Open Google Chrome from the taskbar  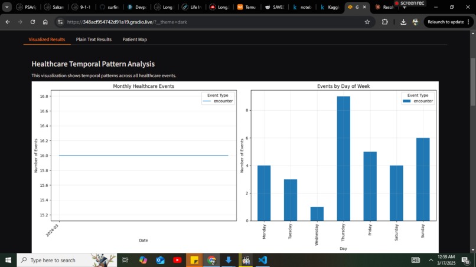[x=211, y=260]
